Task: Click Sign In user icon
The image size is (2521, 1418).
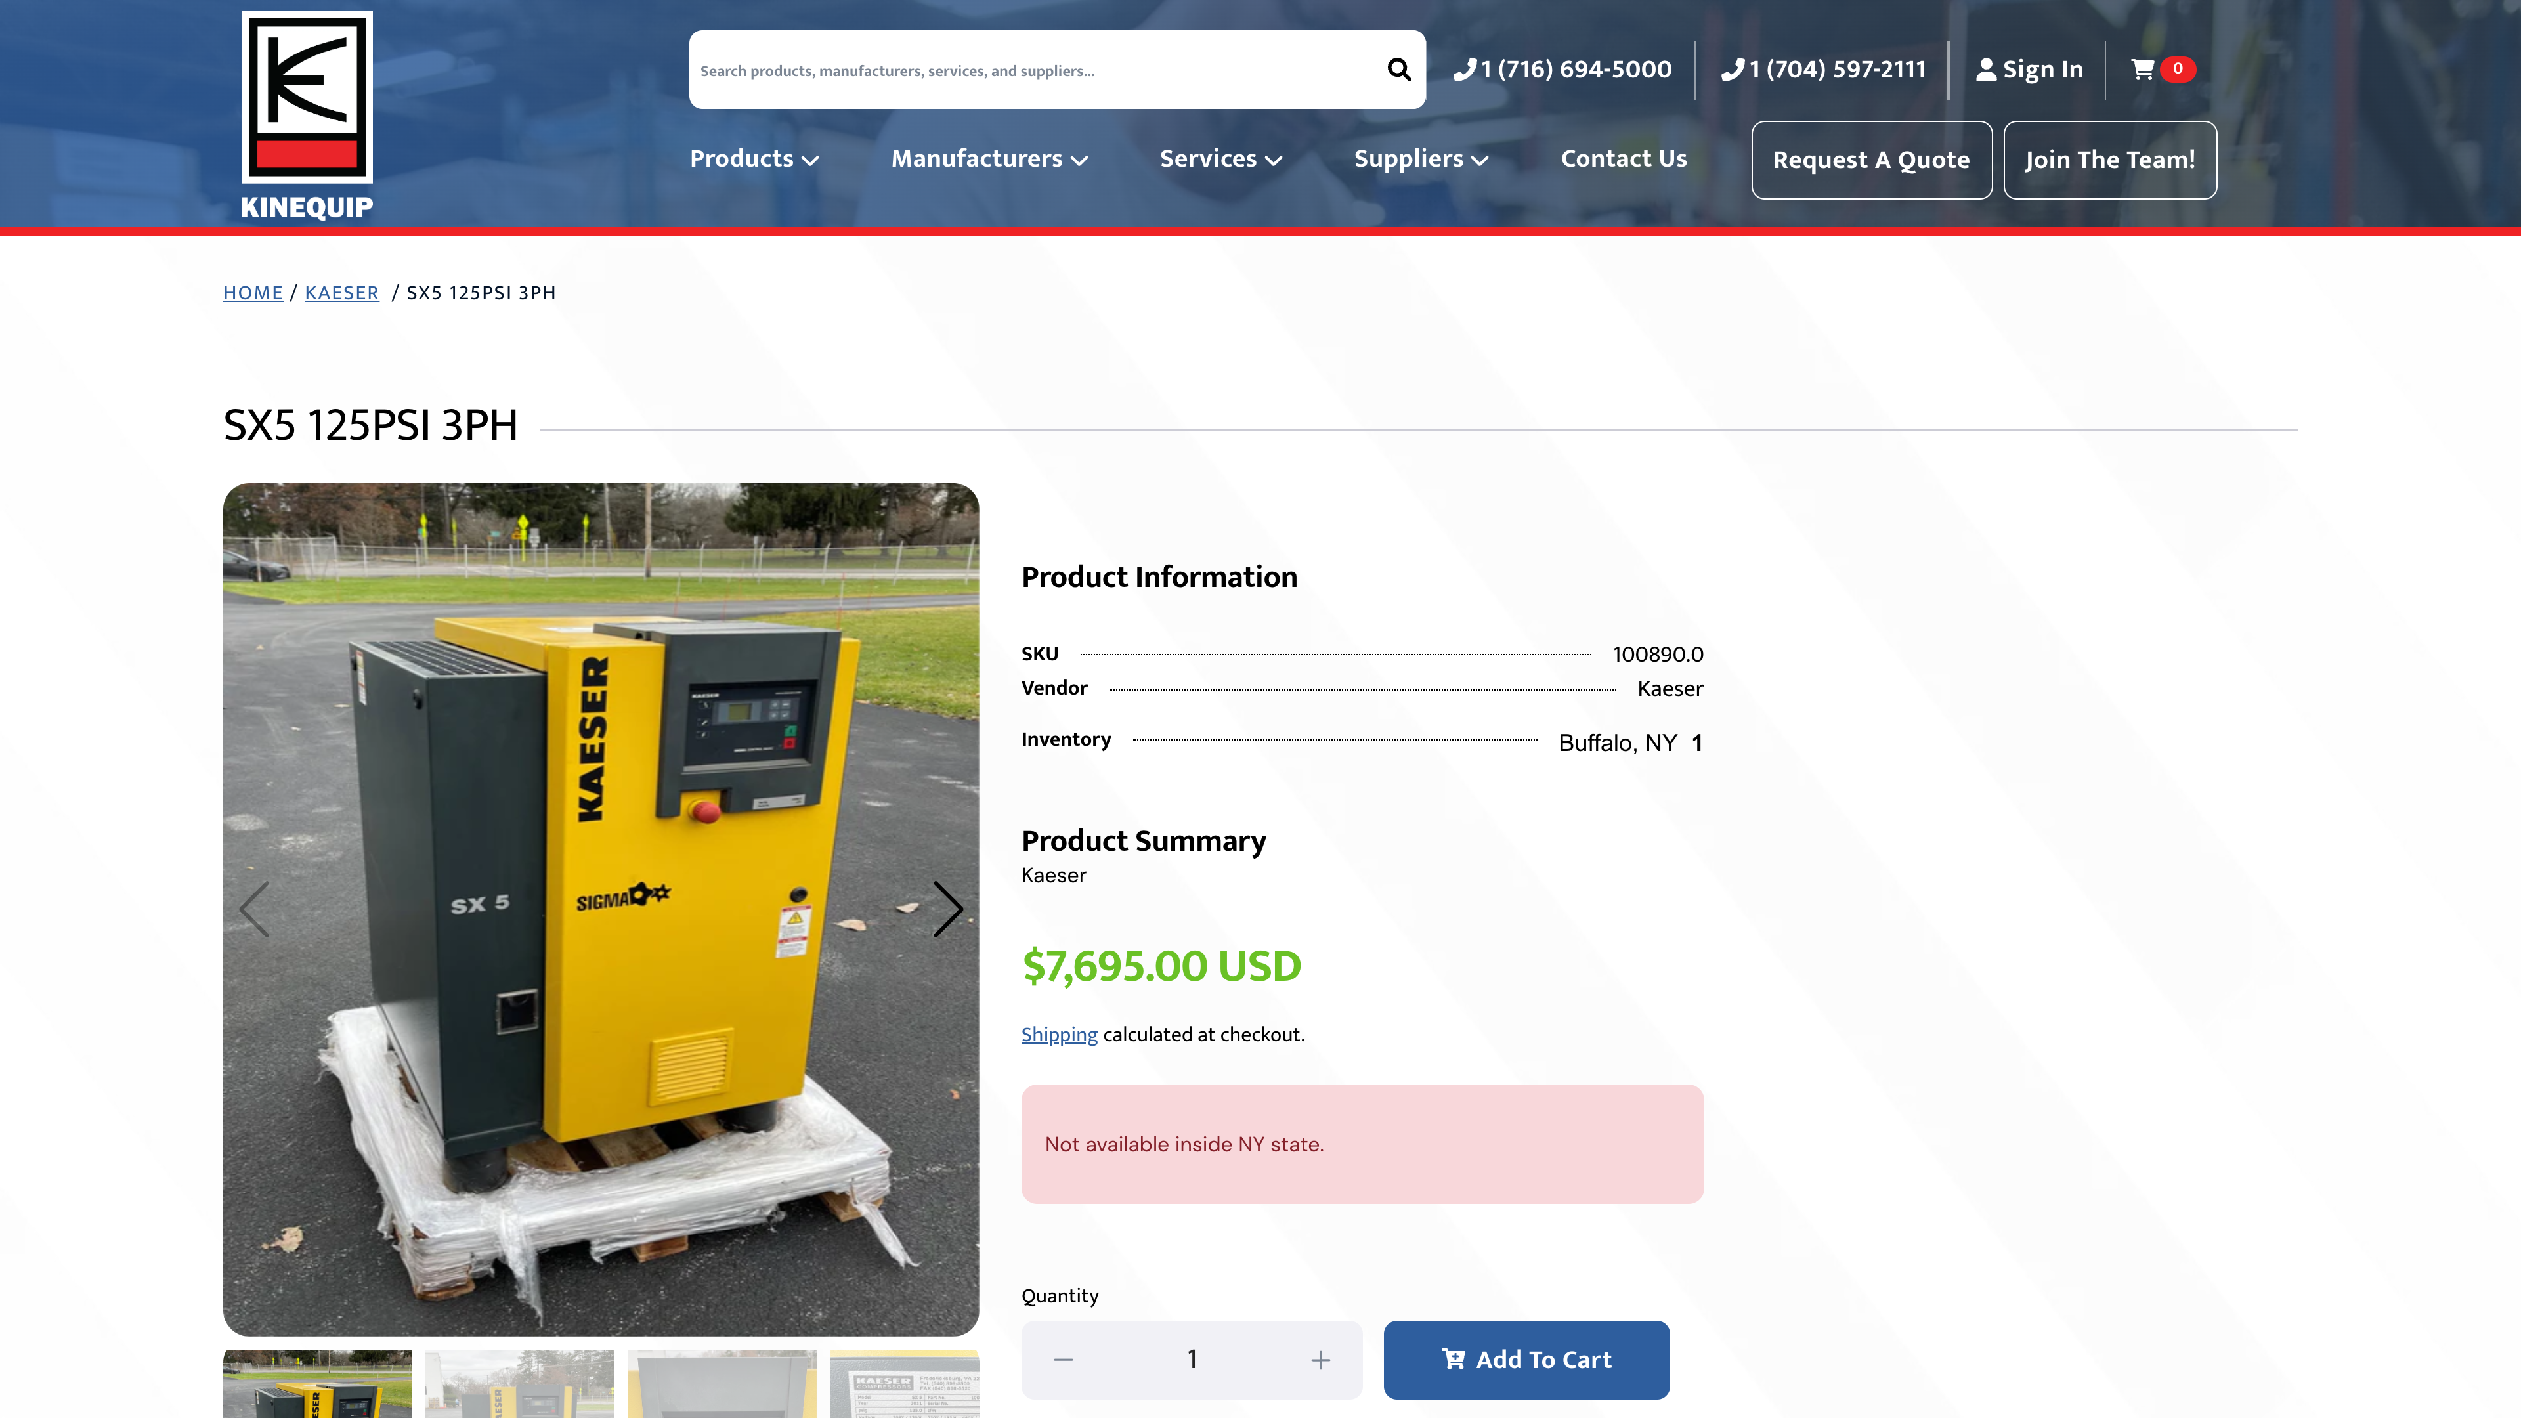Action: (x=1986, y=70)
